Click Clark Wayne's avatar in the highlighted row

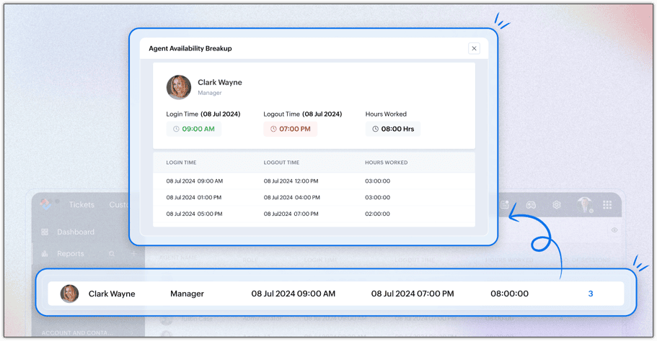click(x=69, y=294)
